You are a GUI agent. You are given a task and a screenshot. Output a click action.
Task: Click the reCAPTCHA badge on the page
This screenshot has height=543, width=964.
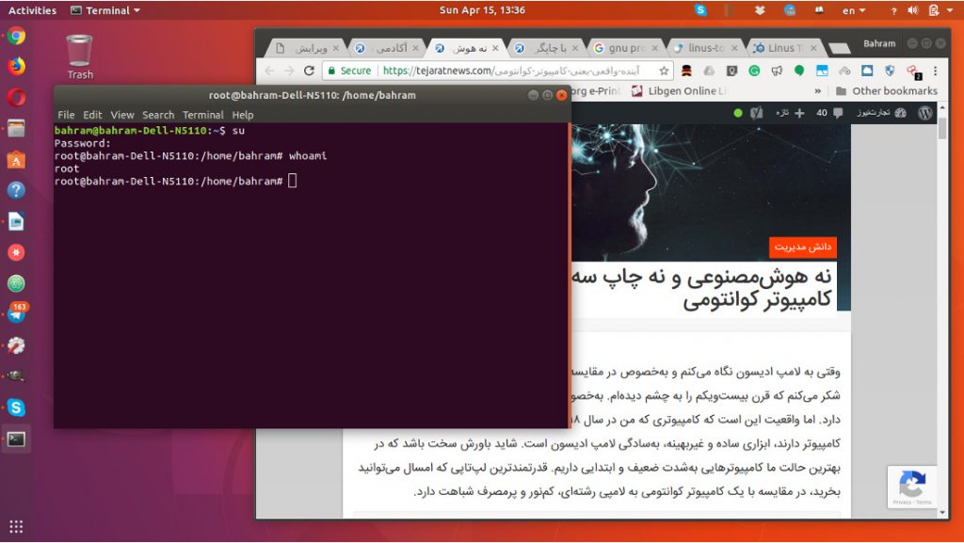click(x=911, y=487)
